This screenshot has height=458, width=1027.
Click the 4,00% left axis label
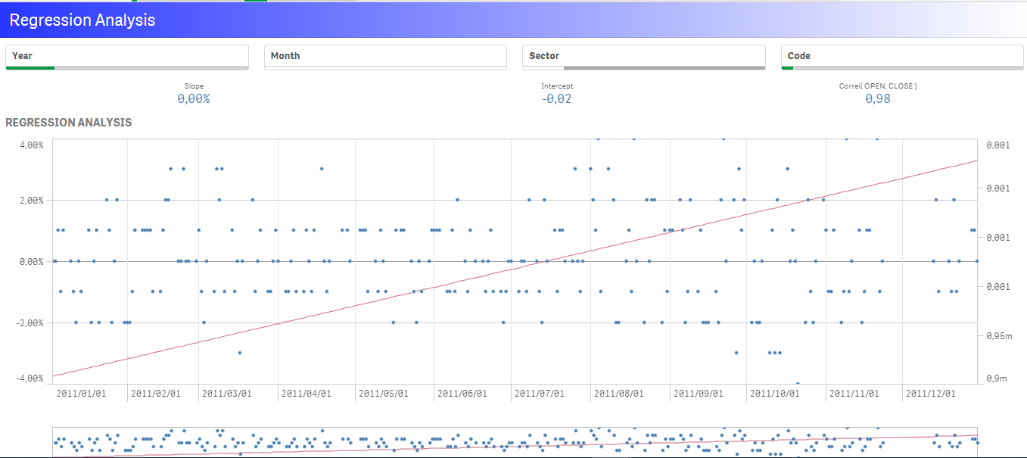(x=30, y=145)
